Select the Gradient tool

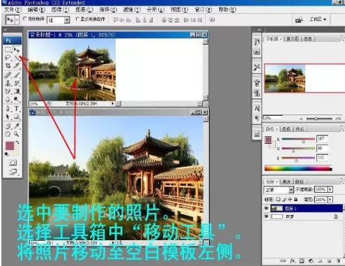(17, 91)
